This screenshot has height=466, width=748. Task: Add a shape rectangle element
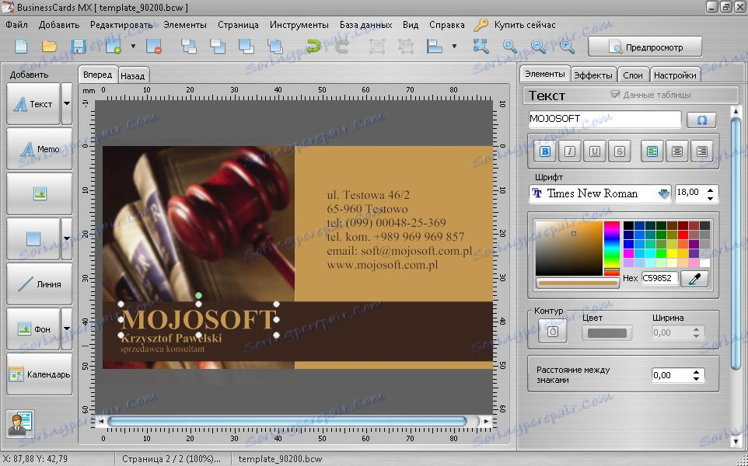pyautogui.click(x=33, y=238)
